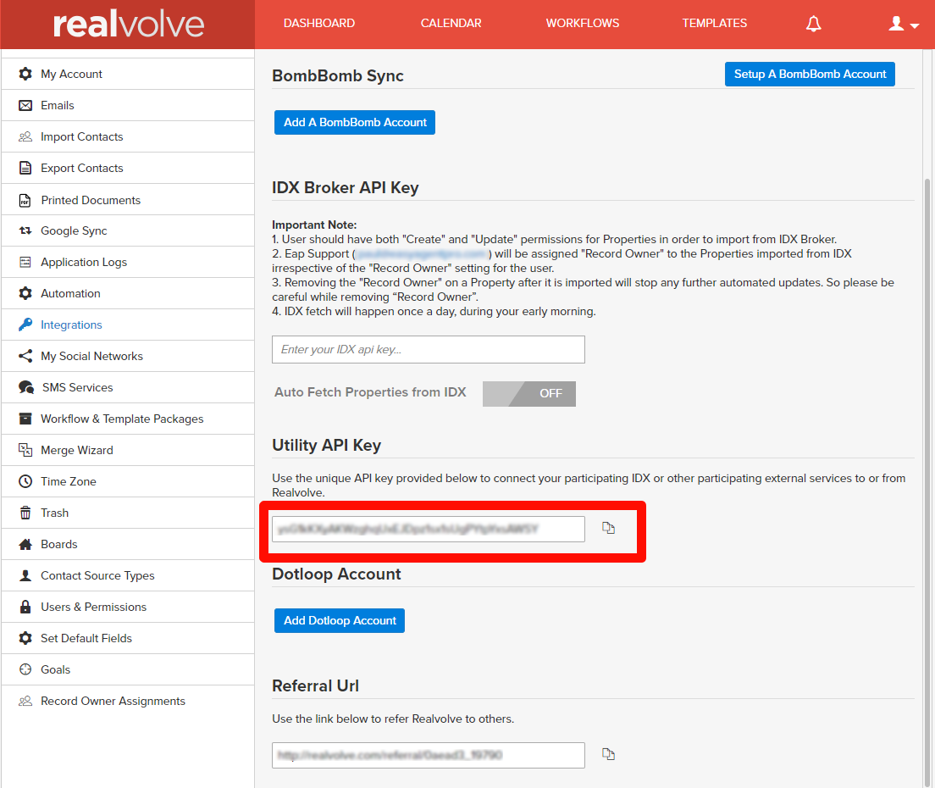Enable Auto Fetch Properties from IDX

528,393
